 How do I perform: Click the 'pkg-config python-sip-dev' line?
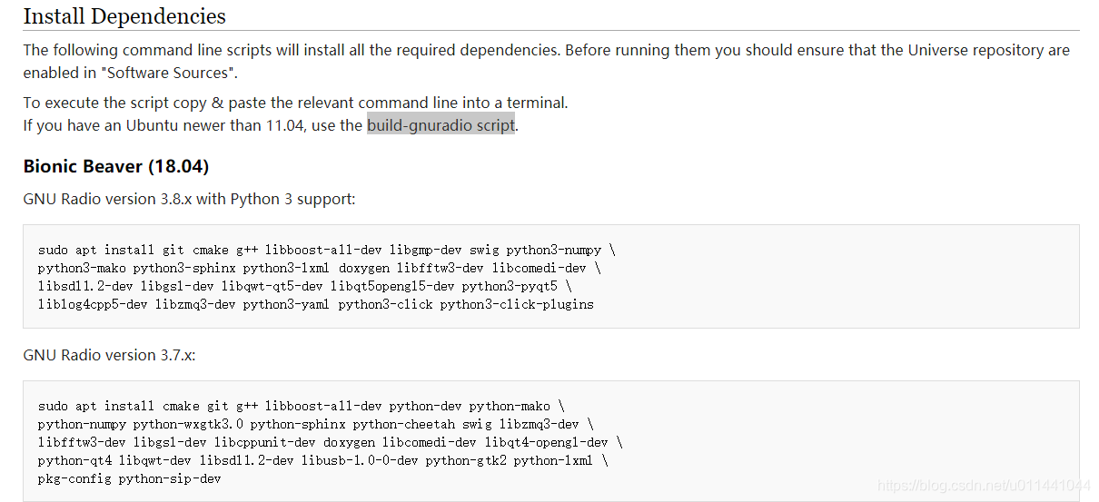129,478
